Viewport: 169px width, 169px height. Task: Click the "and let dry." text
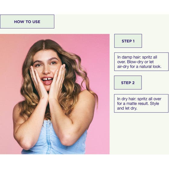pyautogui.click(x=127, y=108)
